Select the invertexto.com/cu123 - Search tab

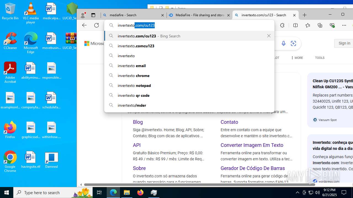pyautogui.click(x=265, y=15)
